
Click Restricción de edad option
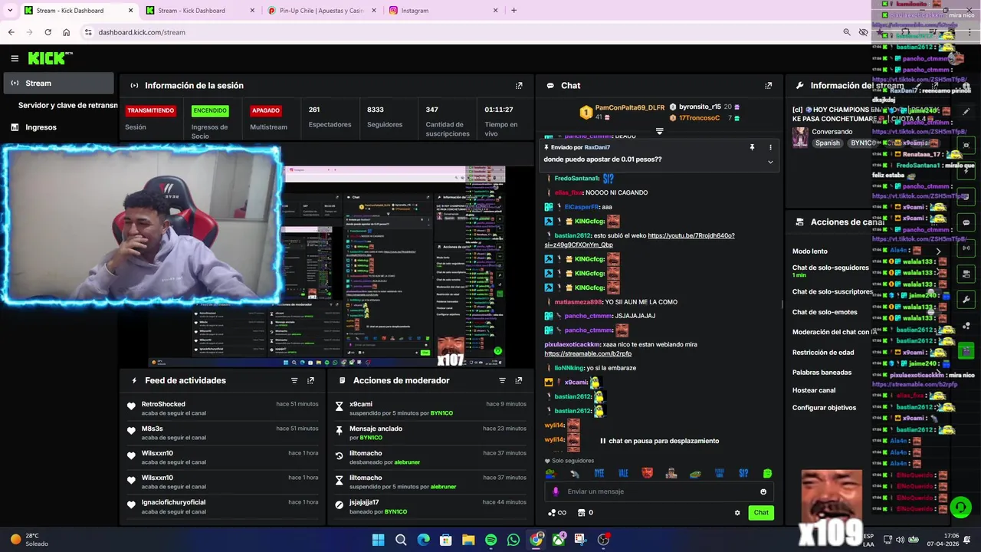tap(823, 353)
